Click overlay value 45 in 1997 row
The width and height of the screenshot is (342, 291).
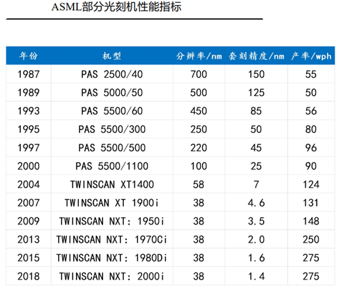256,148
